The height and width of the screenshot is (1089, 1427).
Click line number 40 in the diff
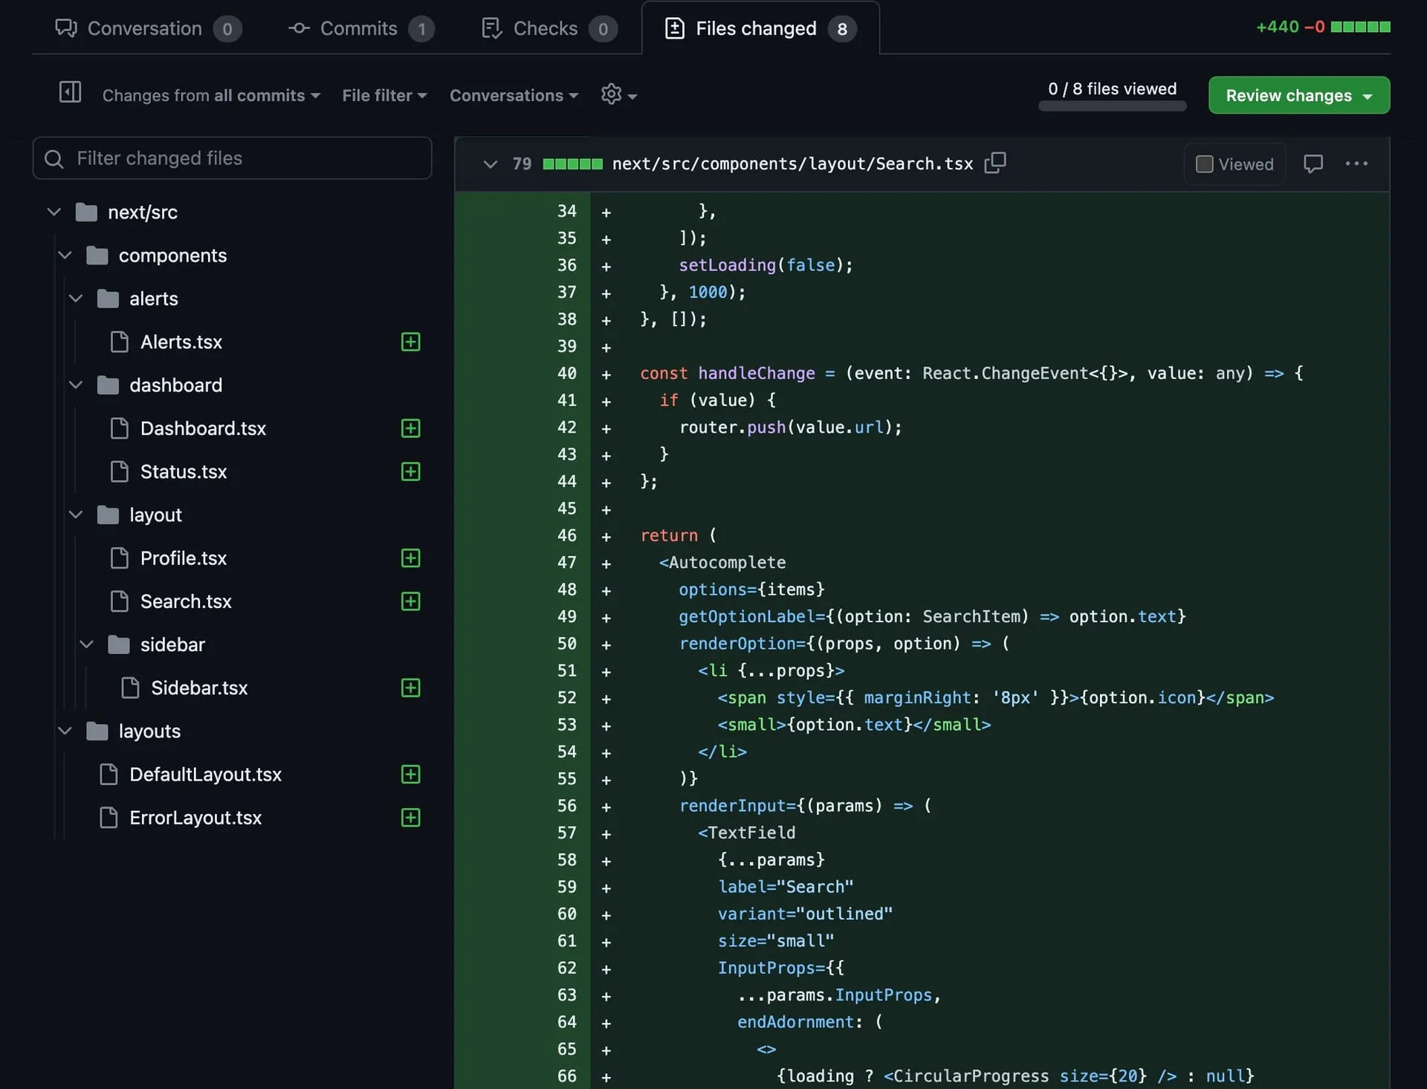coord(566,373)
